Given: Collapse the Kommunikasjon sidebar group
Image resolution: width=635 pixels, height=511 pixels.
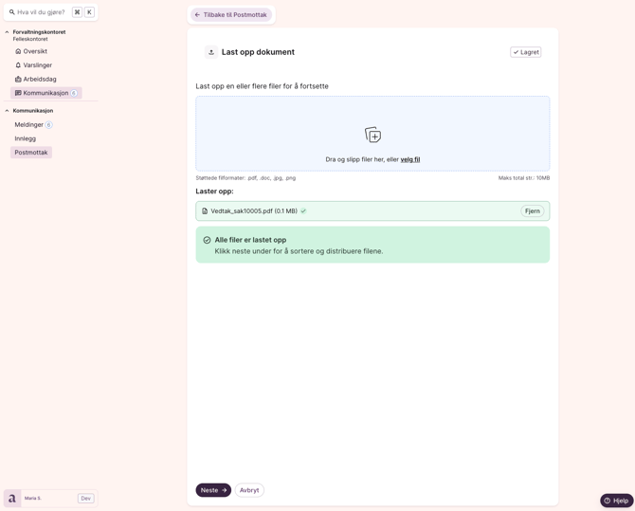Looking at the screenshot, I should pyautogui.click(x=7, y=111).
